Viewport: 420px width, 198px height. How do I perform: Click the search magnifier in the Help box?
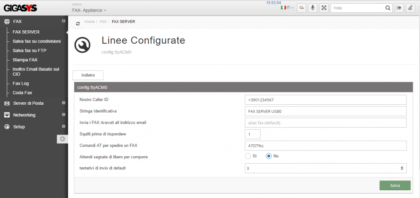click(x=388, y=8)
